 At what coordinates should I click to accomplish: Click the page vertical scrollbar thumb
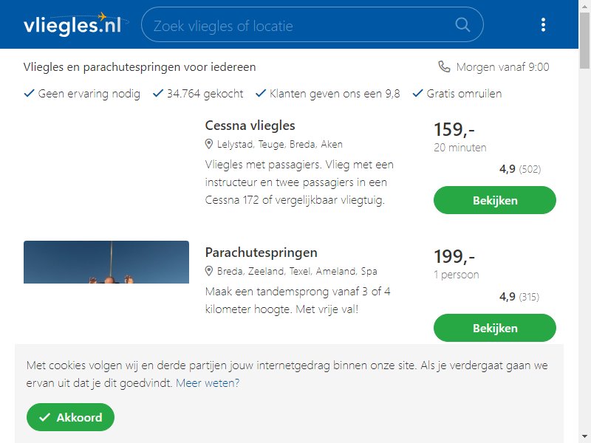pos(584,41)
